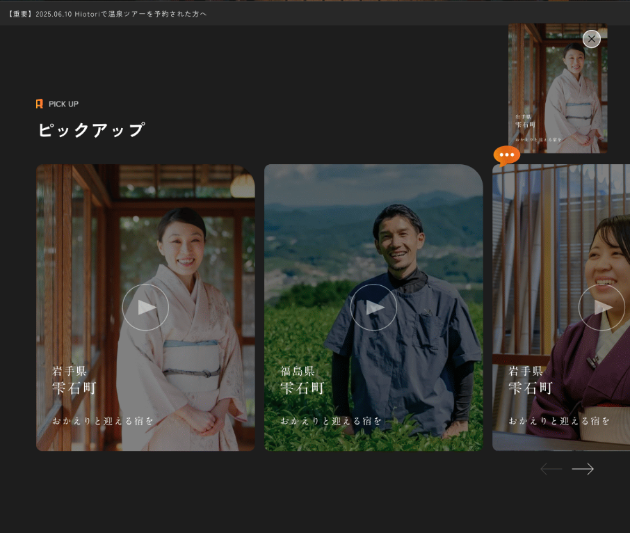Open the orange chat bubble icon
630x533 pixels.
pyautogui.click(x=506, y=155)
